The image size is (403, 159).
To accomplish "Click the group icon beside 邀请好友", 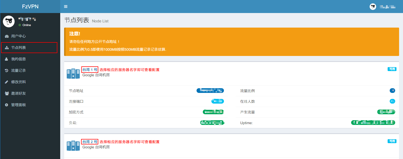I will coord(7,93).
